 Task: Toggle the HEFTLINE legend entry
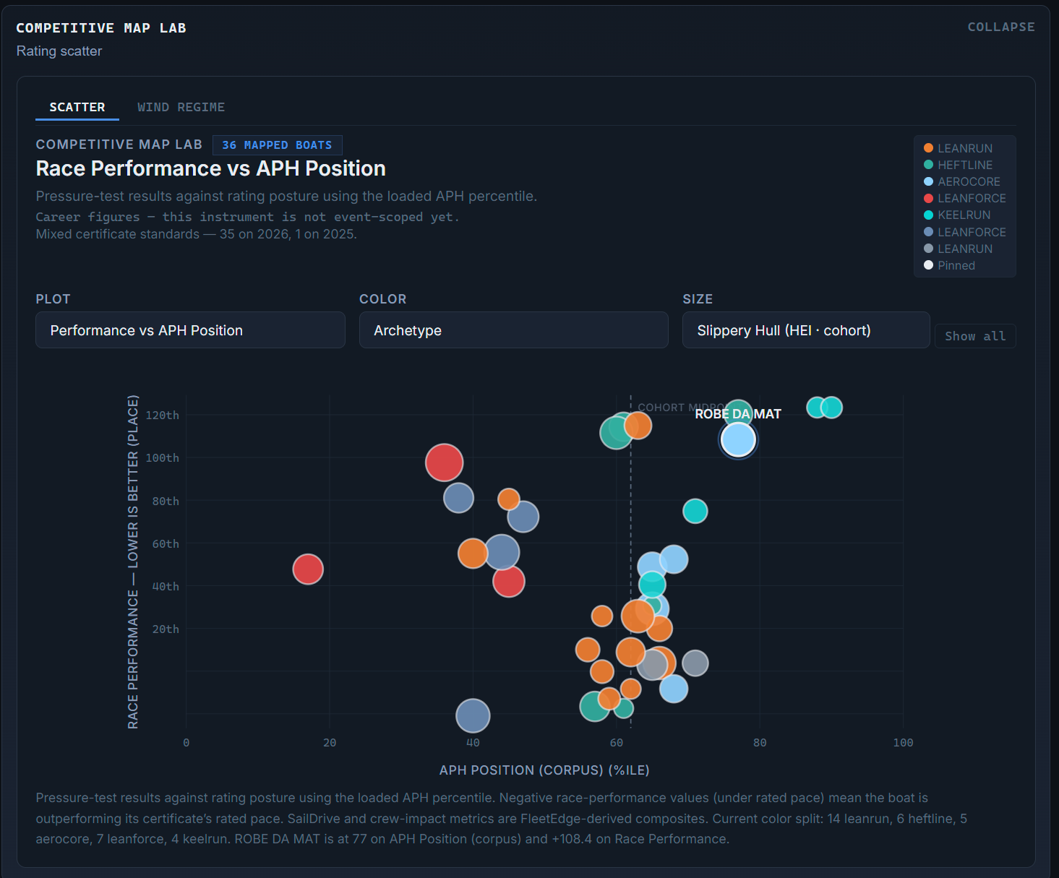pos(958,165)
